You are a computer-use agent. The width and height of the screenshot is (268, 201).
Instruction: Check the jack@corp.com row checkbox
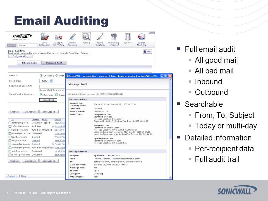[x=10, y=151]
